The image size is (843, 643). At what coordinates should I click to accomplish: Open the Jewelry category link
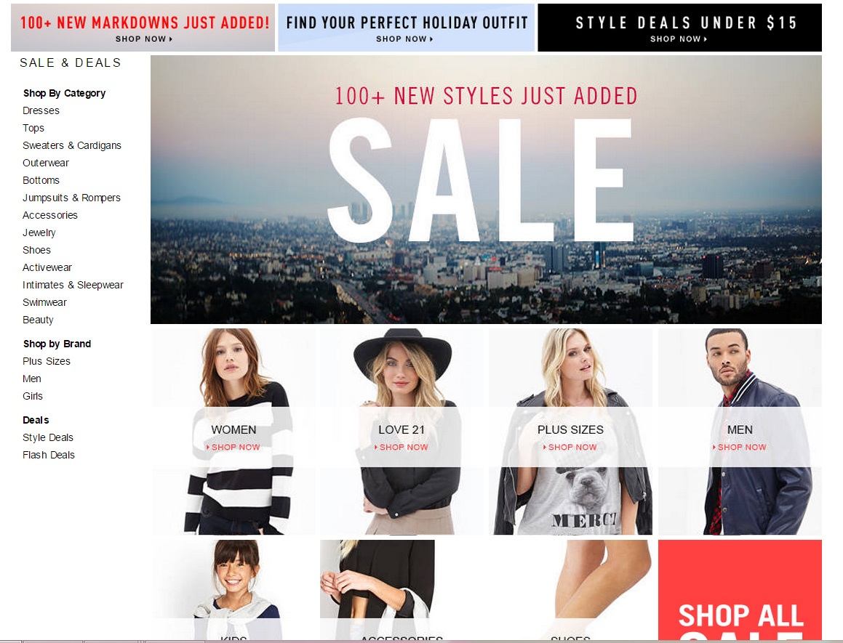click(x=39, y=232)
